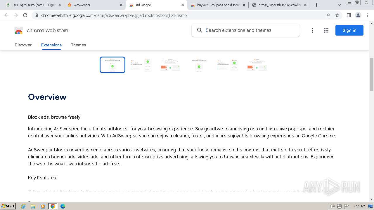
Task: Reload the current page
Action: [x=25, y=15]
